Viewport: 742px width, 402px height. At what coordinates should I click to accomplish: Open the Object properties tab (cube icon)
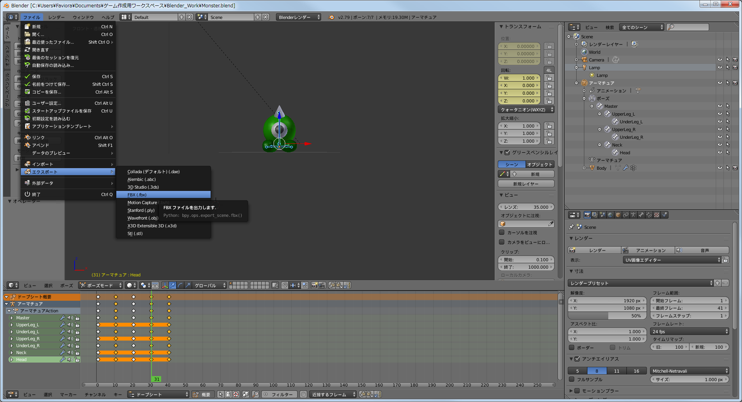(x=618, y=215)
